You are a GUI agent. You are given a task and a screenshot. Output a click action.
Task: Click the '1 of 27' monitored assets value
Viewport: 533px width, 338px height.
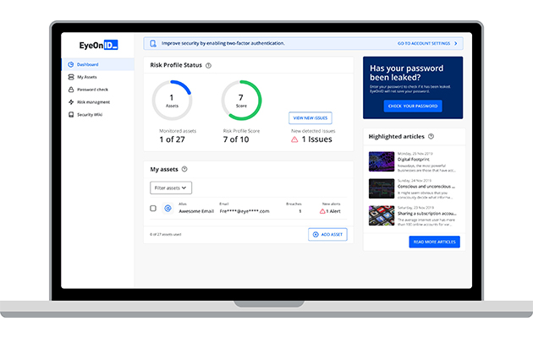coord(172,139)
